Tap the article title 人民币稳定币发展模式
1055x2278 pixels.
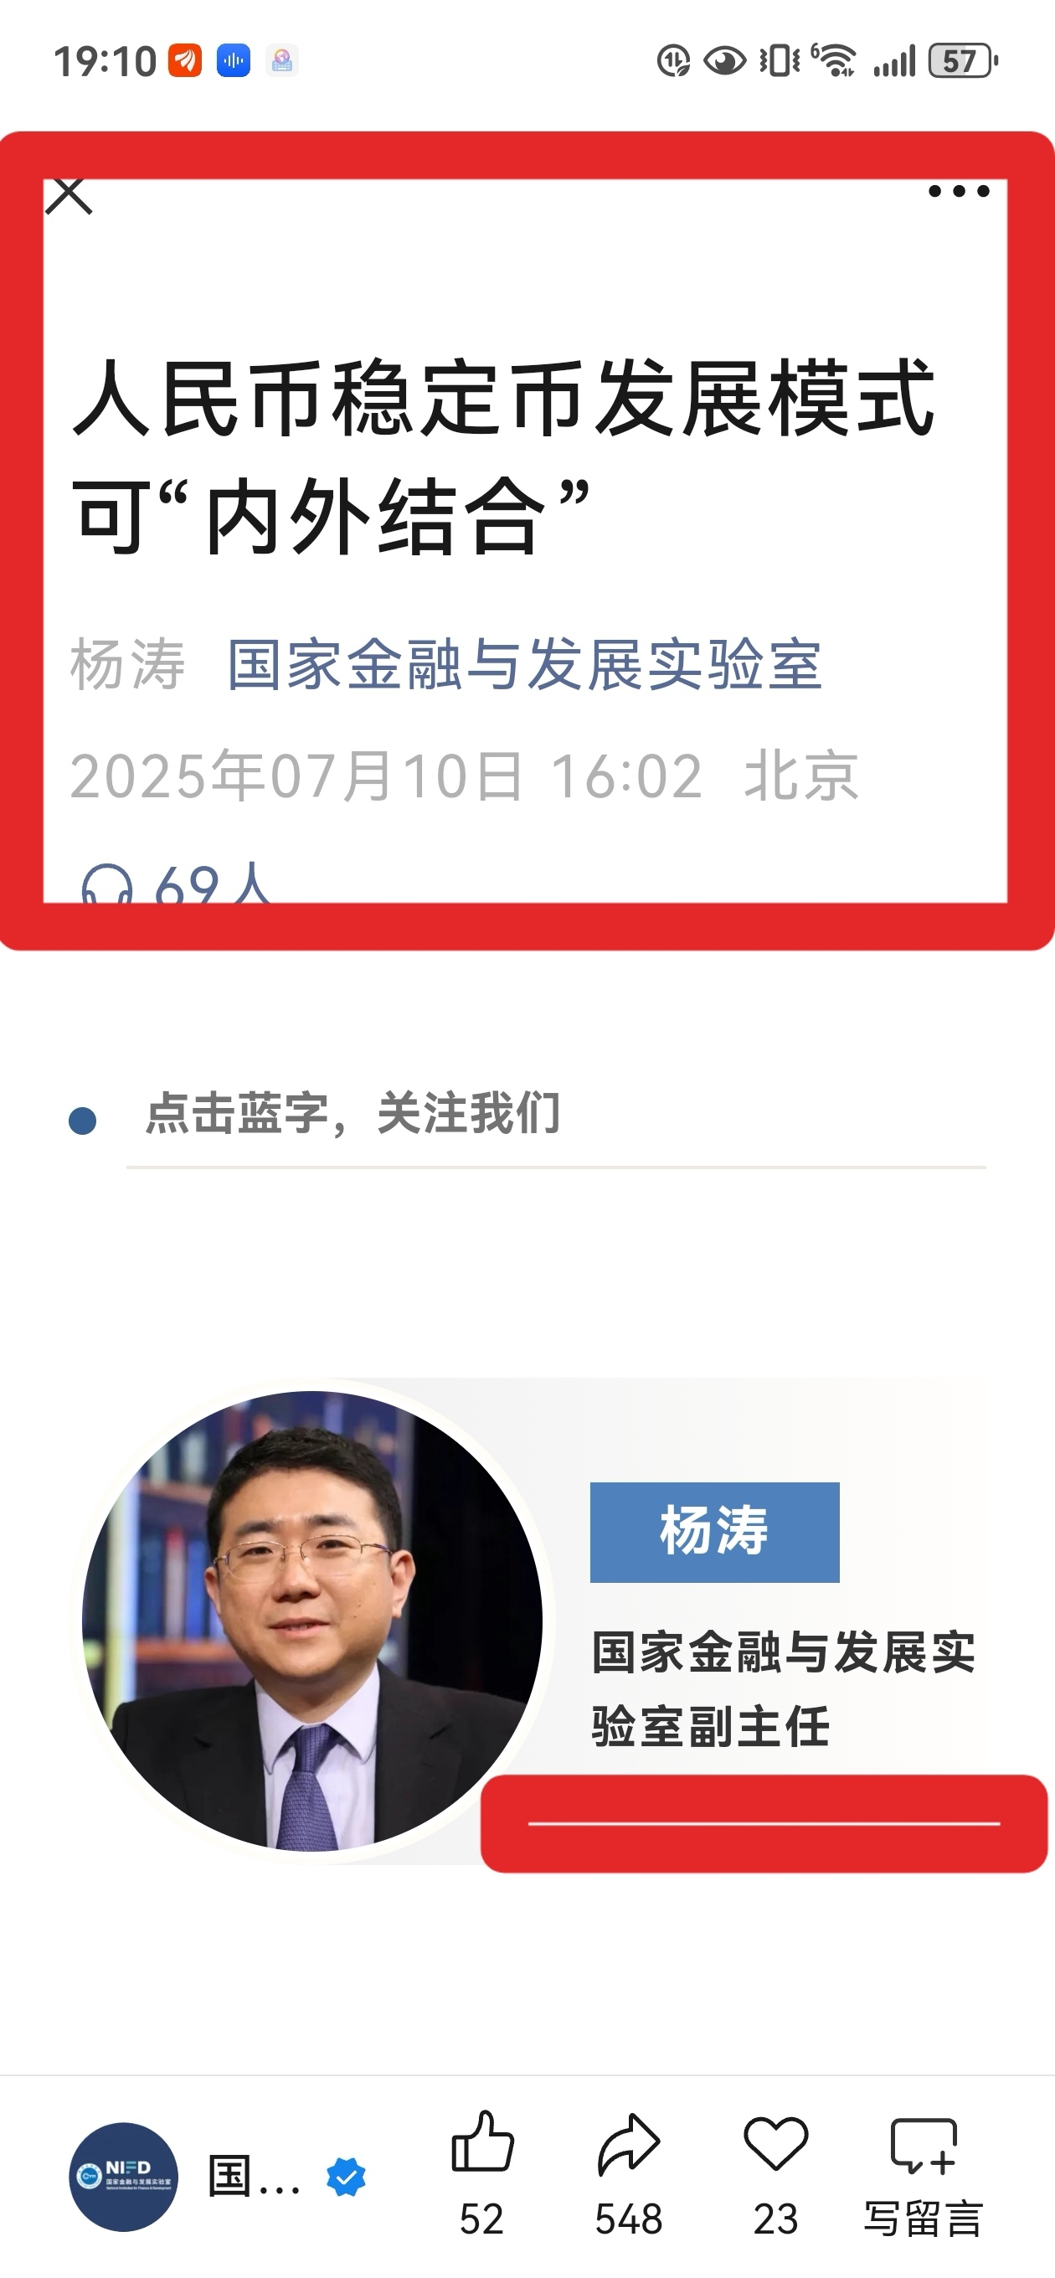503,399
